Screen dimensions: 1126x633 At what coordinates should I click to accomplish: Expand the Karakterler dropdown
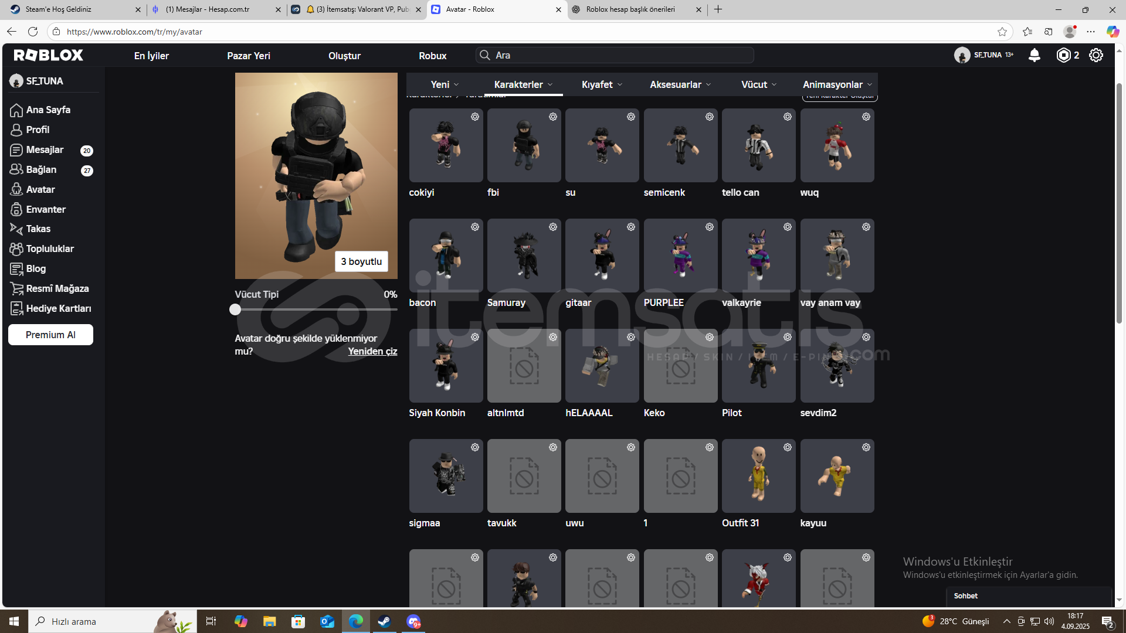[523, 84]
